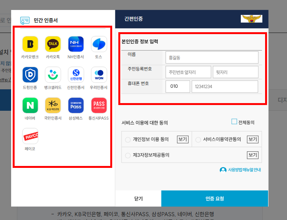
Task: Select the 신한인증서 icon
Action: 76,75
